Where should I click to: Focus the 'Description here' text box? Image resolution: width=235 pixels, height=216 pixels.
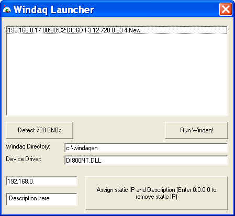point(41,199)
